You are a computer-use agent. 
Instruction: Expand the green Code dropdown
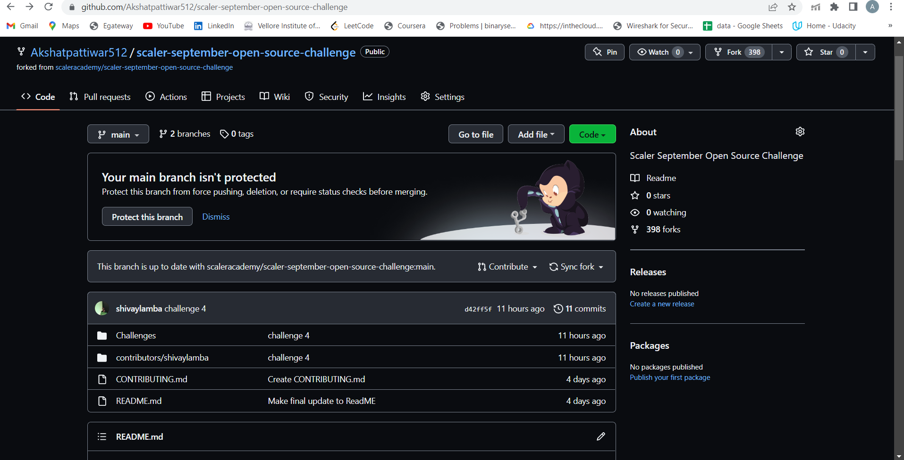592,134
